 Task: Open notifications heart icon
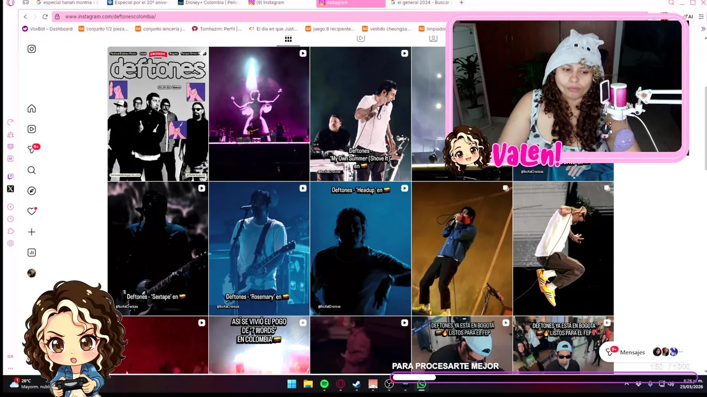32,211
